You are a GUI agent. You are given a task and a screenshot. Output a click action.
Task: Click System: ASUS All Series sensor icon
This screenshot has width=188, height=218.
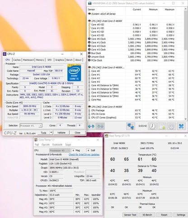pos(89,14)
